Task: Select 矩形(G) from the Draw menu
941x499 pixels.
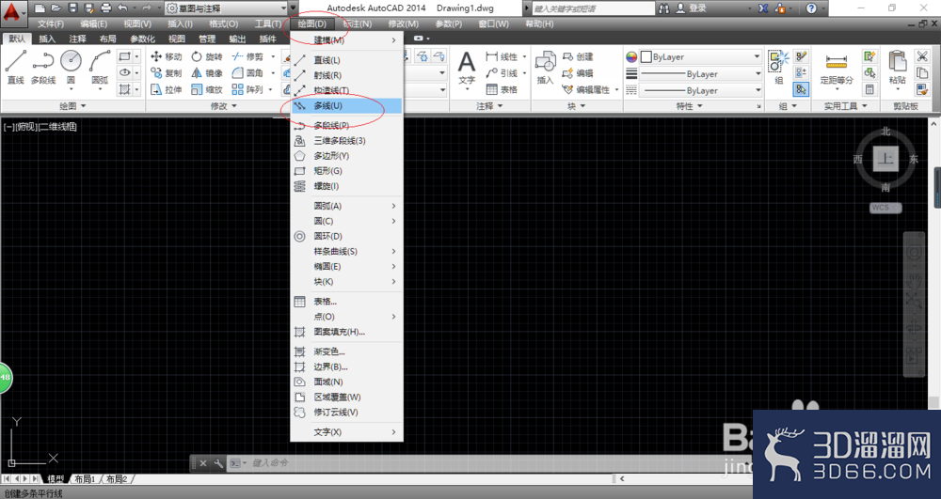Action: (346, 171)
